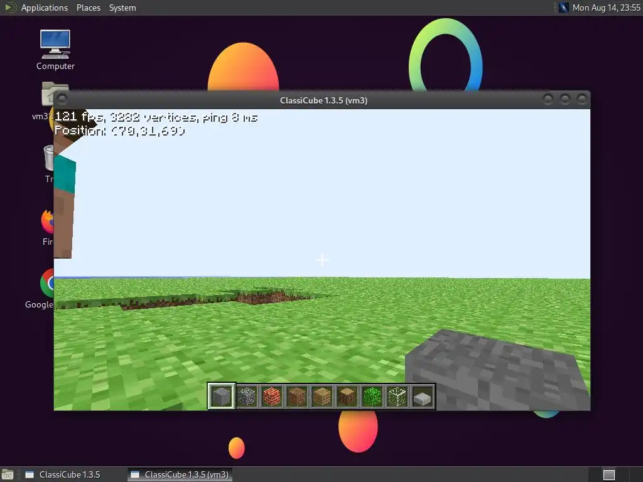Select the red brick block in hotbar

pyautogui.click(x=272, y=397)
